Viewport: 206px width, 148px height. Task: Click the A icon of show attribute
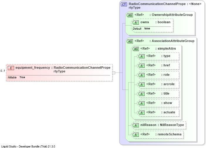(141, 103)
